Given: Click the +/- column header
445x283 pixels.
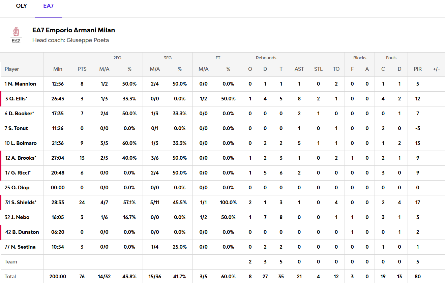Looking at the screenshot, I should click(x=436, y=69).
